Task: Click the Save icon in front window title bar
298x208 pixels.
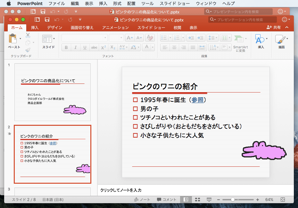Action: [47, 20]
